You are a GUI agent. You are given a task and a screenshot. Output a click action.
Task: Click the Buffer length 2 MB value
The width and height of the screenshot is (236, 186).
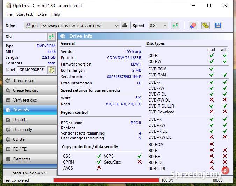point(136,70)
